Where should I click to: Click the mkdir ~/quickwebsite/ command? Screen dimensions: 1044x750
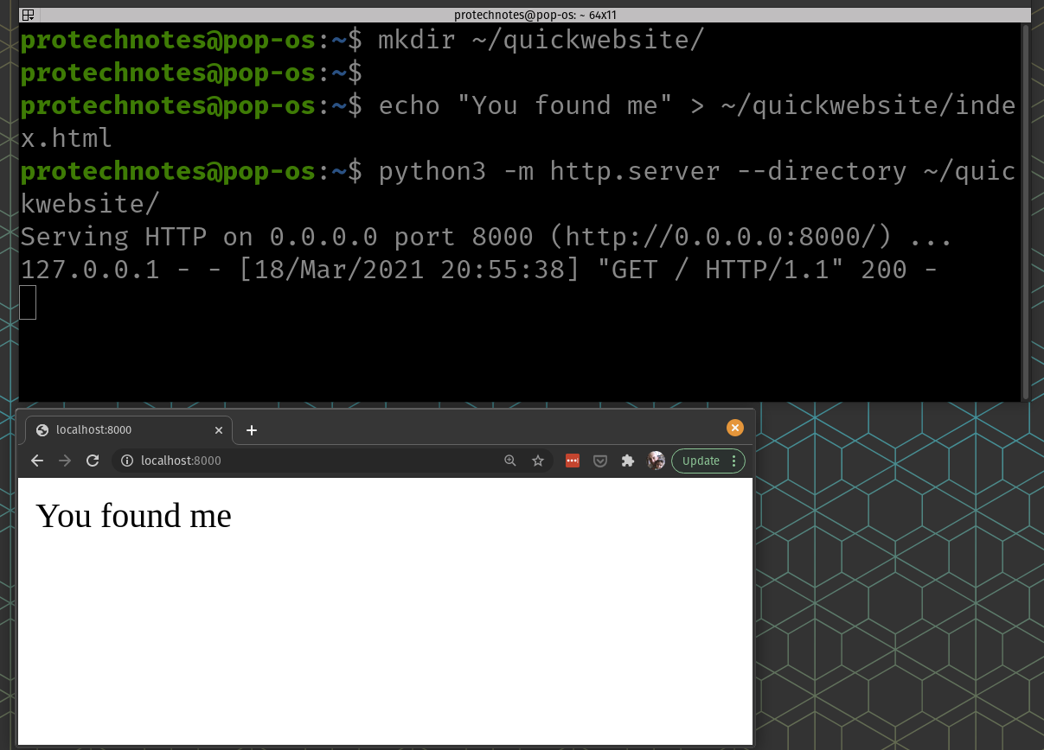coord(541,40)
